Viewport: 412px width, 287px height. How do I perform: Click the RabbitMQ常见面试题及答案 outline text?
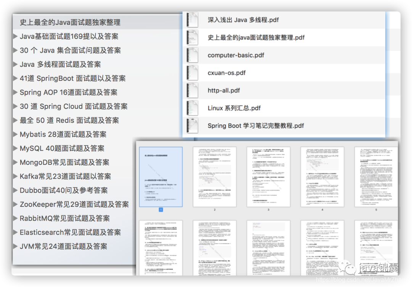pos(64,218)
